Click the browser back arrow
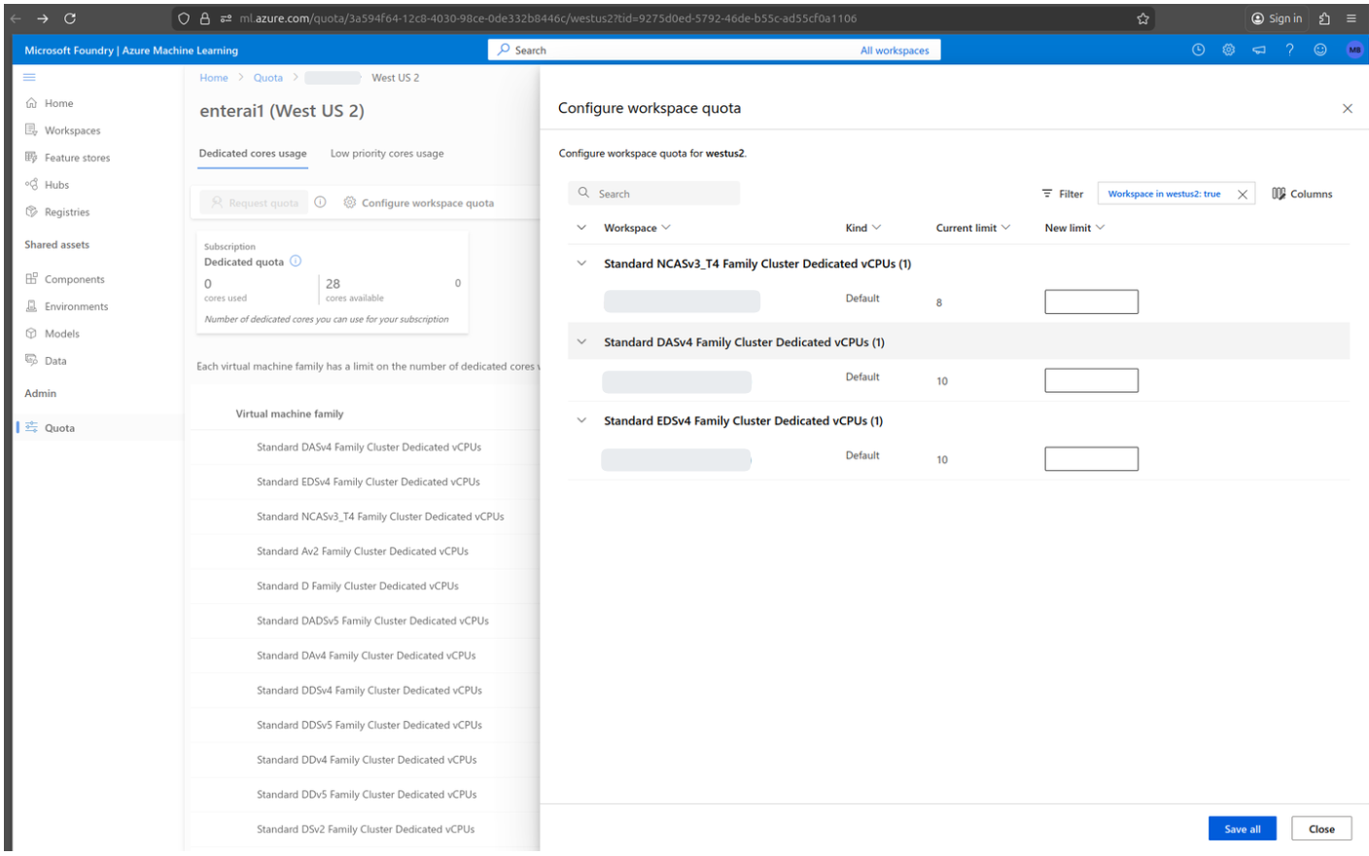The image size is (1369, 856). (15, 18)
